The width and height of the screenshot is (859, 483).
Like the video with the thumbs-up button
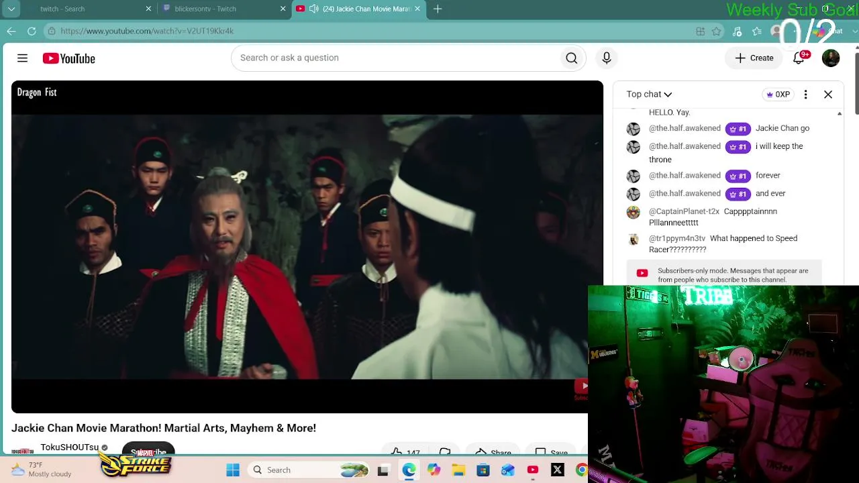click(405, 452)
